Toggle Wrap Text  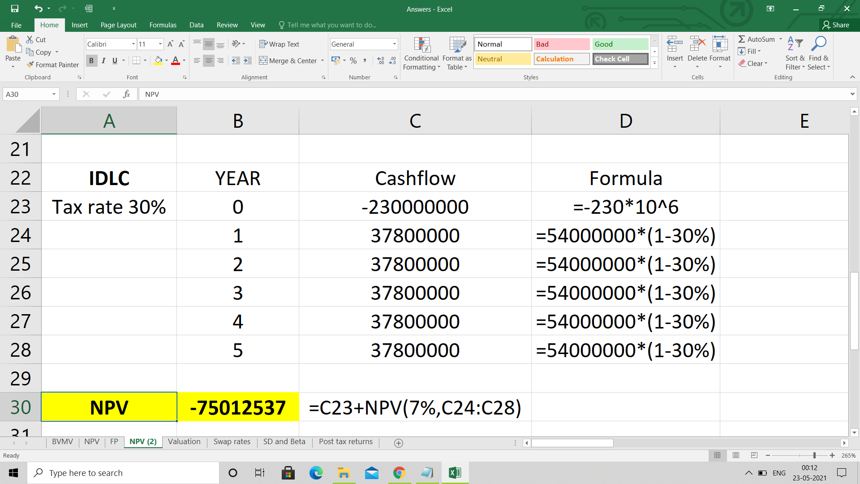coord(279,44)
